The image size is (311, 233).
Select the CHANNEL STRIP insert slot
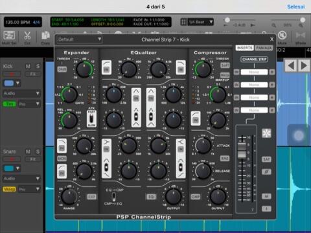[x=254, y=60]
